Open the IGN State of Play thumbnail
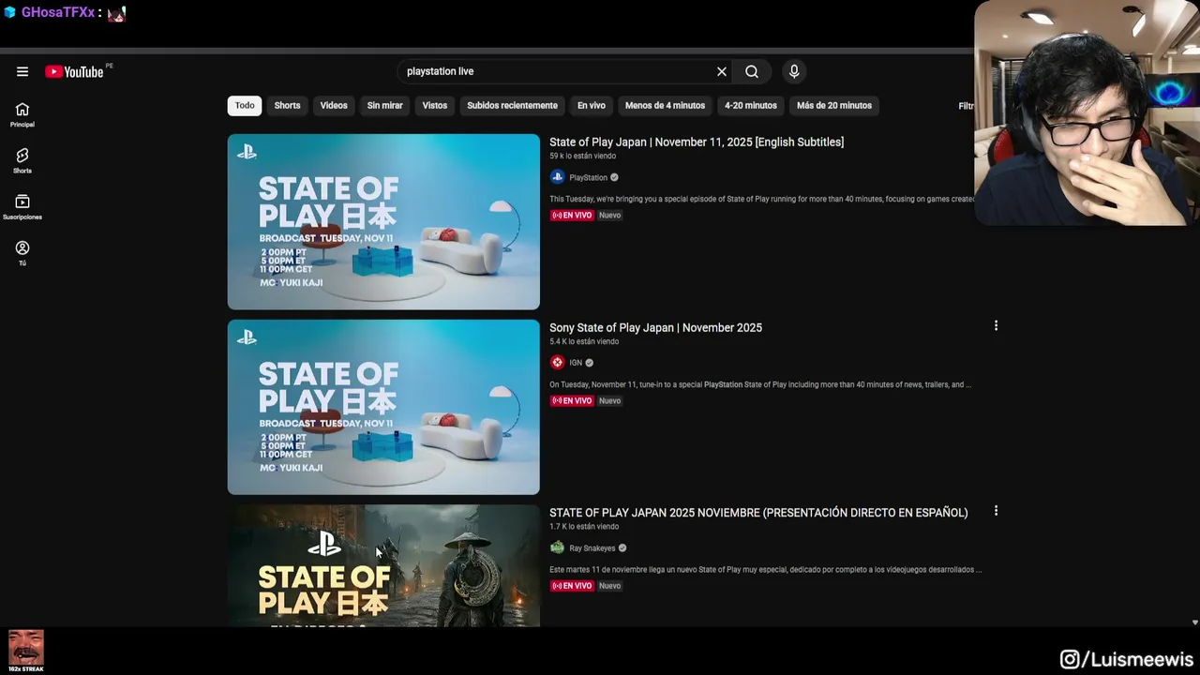The width and height of the screenshot is (1200, 675). tap(383, 407)
